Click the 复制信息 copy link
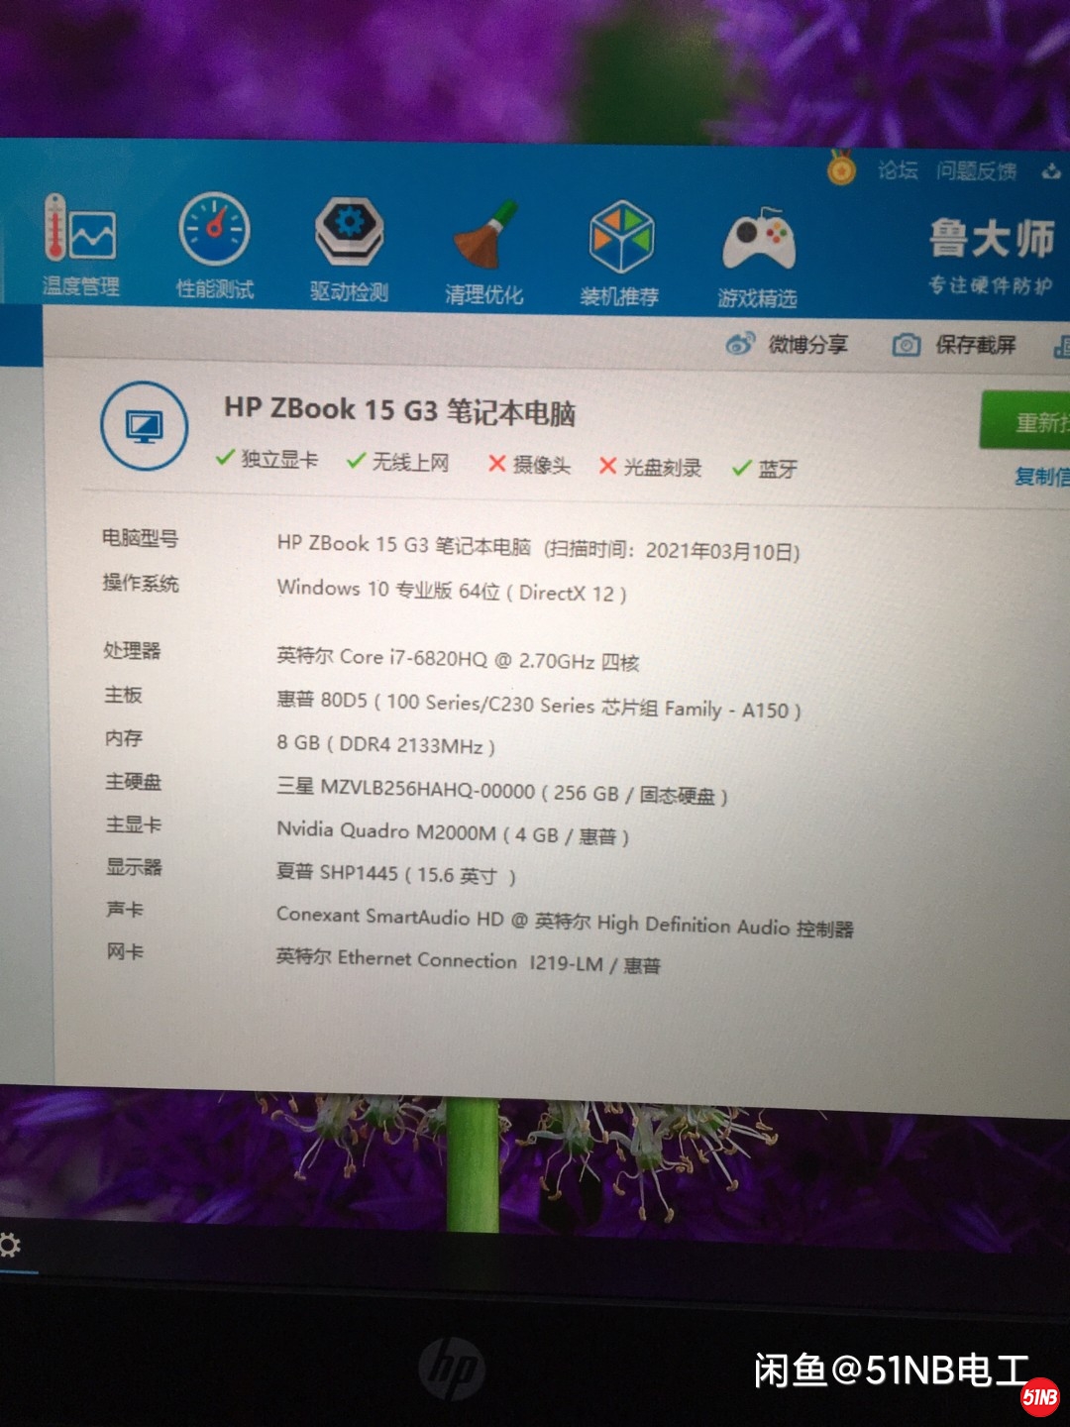Viewport: 1070px width, 1427px height. 1041,477
